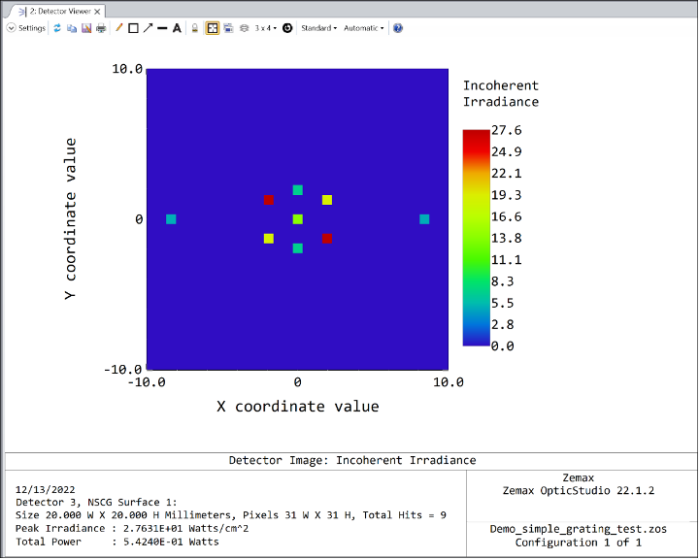
Task: Click the Demo_simple_grating_test.zos file name
Action: click(579, 529)
